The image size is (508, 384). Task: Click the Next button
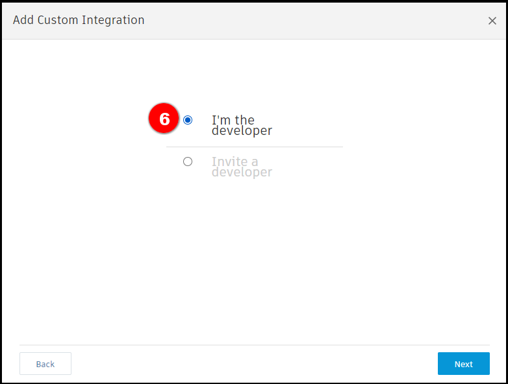463,364
